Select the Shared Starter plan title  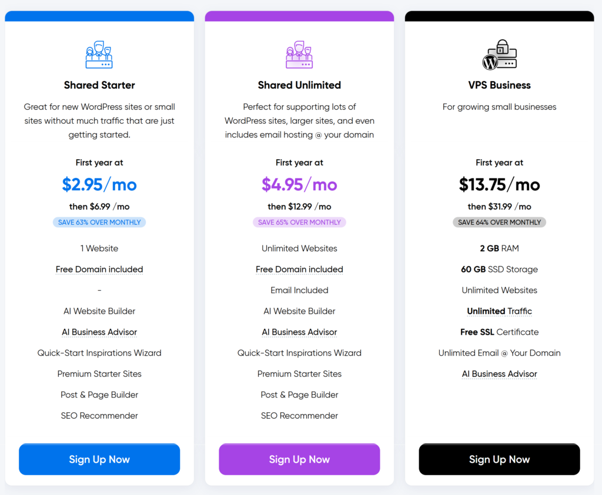tap(99, 85)
